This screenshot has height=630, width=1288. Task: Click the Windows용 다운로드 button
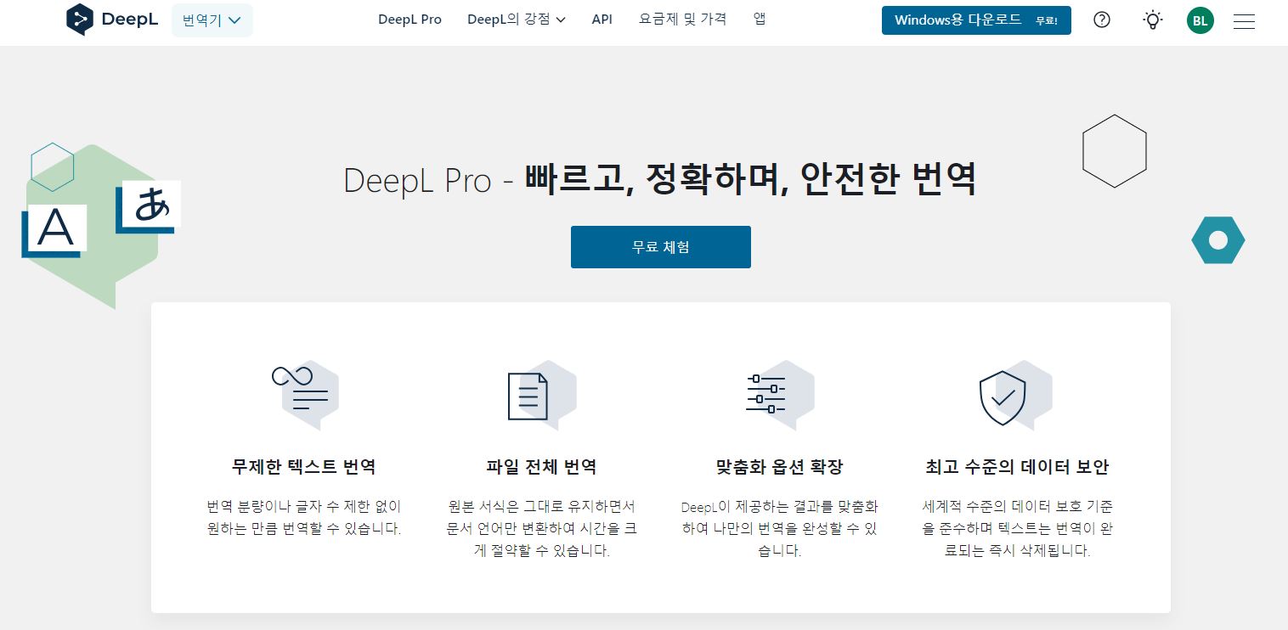pyautogui.click(x=975, y=20)
